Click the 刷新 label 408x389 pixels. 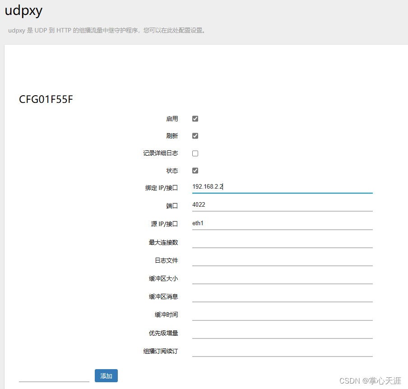click(172, 136)
